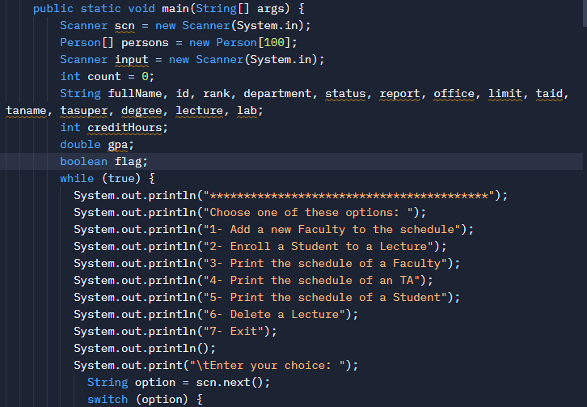
Task: Click the variable 'fullName' in String declaration
Action: pos(135,93)
